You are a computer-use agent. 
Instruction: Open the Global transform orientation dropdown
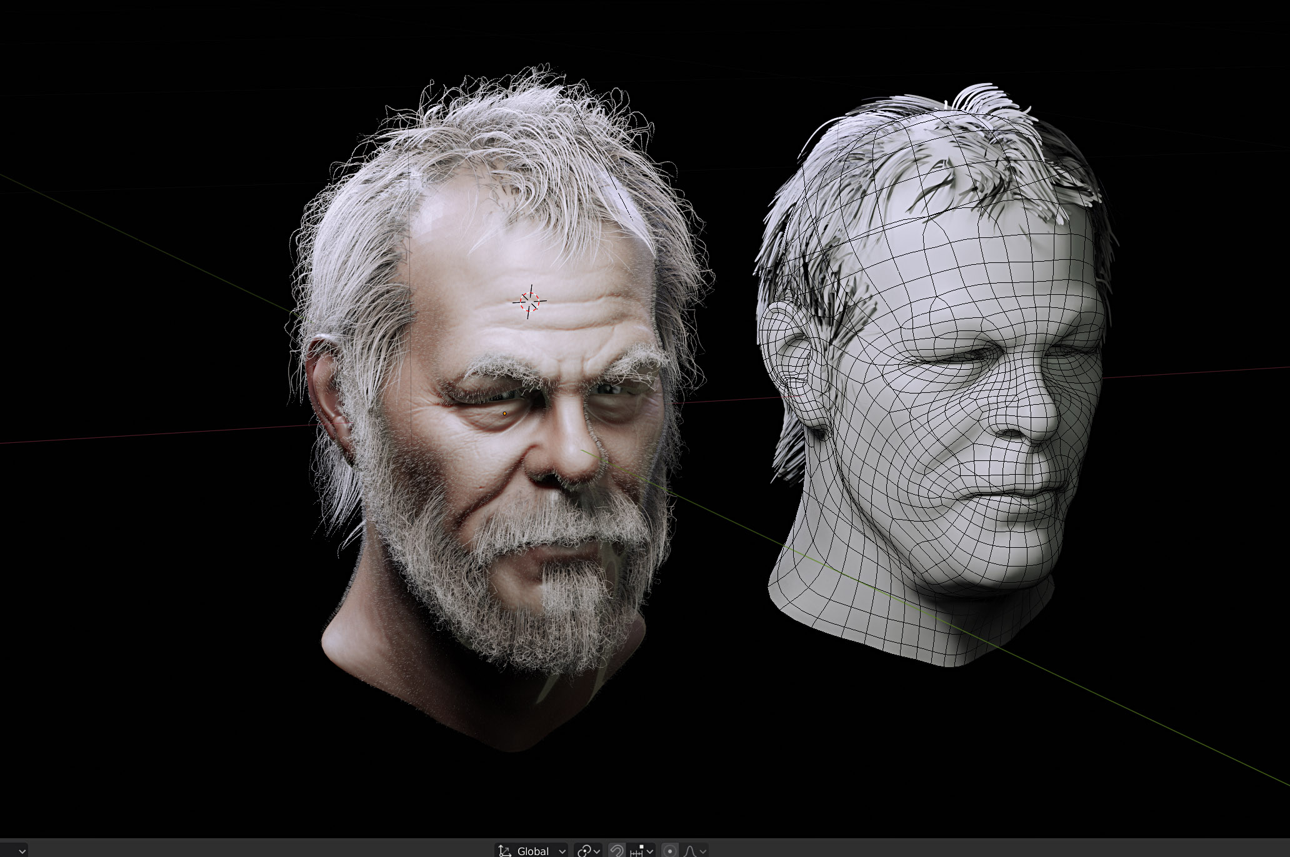(x=532, y=851)
